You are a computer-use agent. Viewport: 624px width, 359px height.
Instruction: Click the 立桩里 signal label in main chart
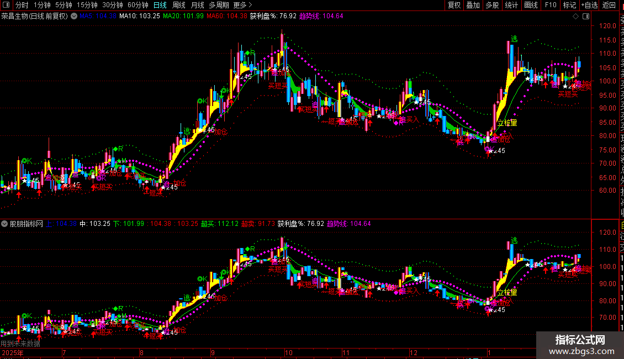tap(507, 123)
